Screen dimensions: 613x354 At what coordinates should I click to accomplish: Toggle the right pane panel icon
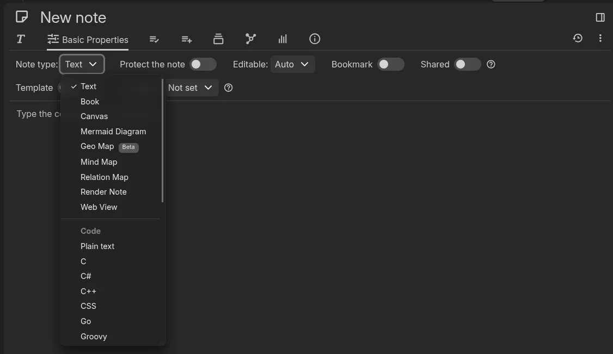pos(599,17)
